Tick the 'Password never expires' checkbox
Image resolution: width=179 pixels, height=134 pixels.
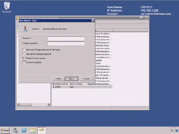[24, 58]
